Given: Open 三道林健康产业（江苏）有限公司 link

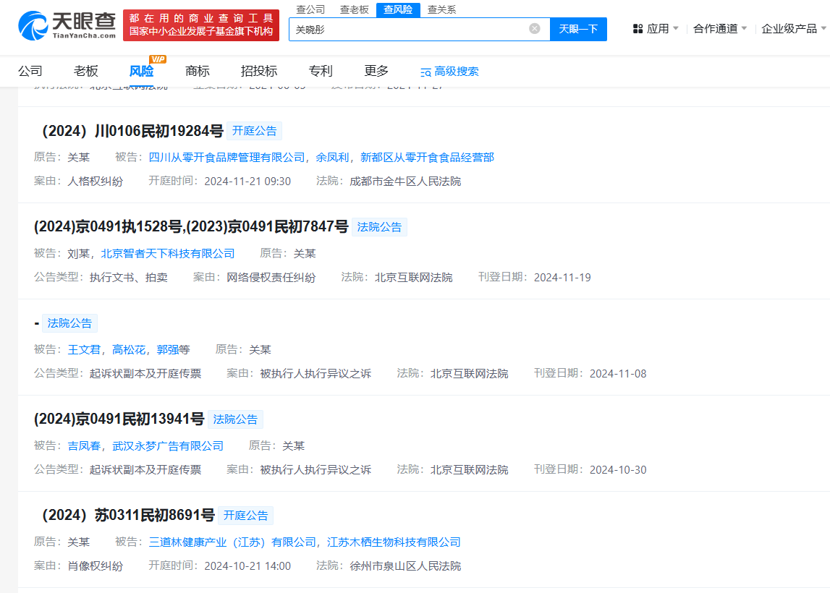Looking at the screenshot, I should (x=232, y=542).
